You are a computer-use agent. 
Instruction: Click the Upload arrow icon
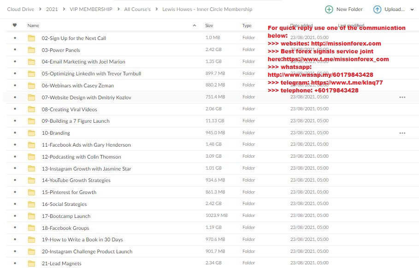coord(377,9)
